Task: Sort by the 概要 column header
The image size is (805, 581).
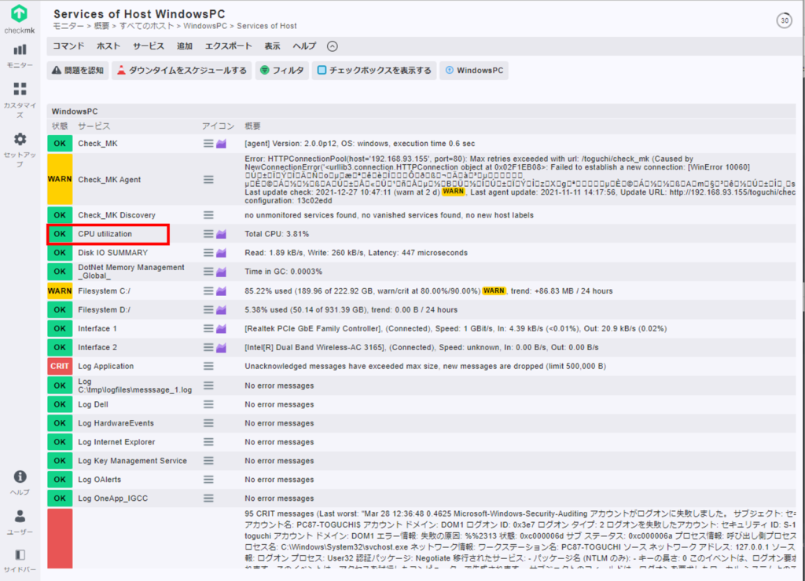Action: point(252,126)
